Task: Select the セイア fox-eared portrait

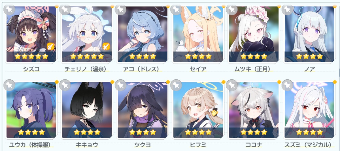Action: (198, 34)
